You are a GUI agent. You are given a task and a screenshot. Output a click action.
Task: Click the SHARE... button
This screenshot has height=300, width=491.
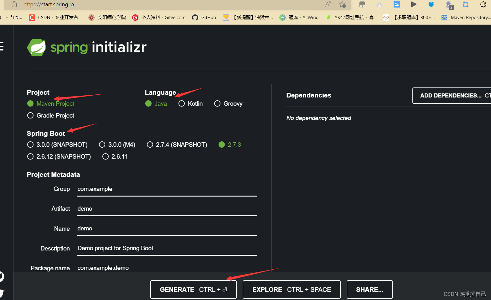pyautogui.click(x=370, y=290)
